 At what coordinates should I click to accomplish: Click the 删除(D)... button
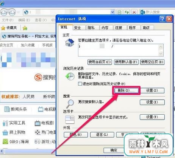[x=126, y=91]
